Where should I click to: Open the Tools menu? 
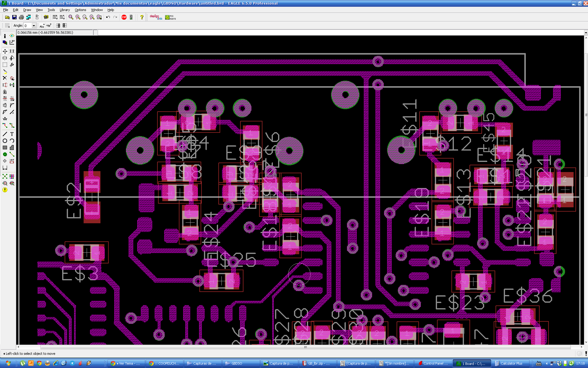click(x=51, y=10)
